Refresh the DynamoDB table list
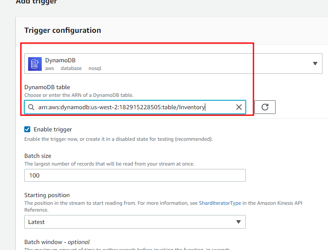This screenshot has height=250, width=328. click(x=265, y=107)
